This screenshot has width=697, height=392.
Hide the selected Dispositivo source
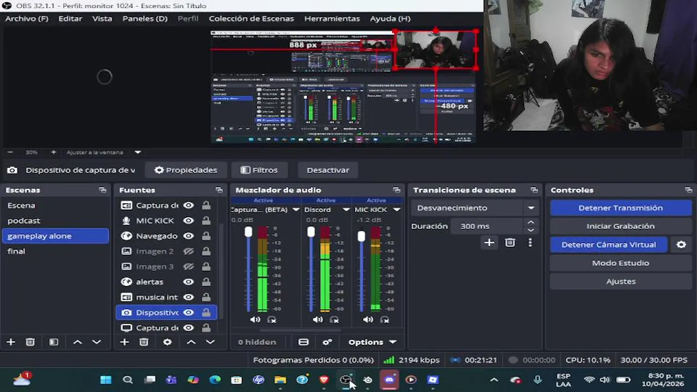pos(188,313)
